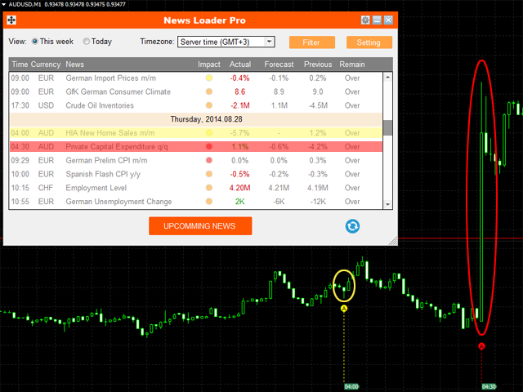Click yellow impact dot for HIA New Home Sales
Screen dimensions: 523x392
209,132
